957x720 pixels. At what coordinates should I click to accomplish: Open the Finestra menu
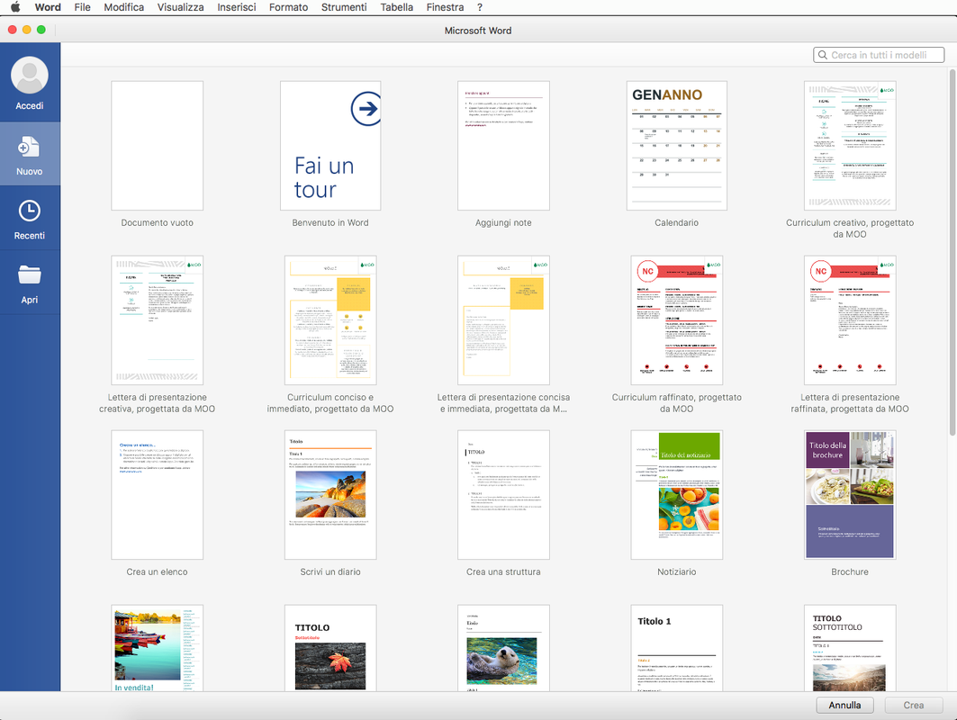point(445,7)
